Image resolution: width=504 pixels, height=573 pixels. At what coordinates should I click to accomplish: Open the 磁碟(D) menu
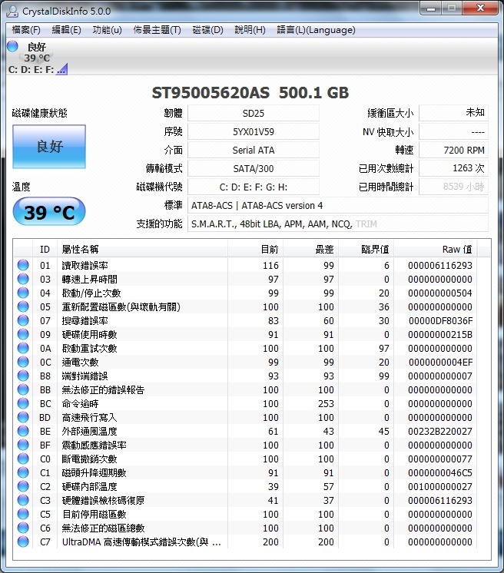coord(207,30)
